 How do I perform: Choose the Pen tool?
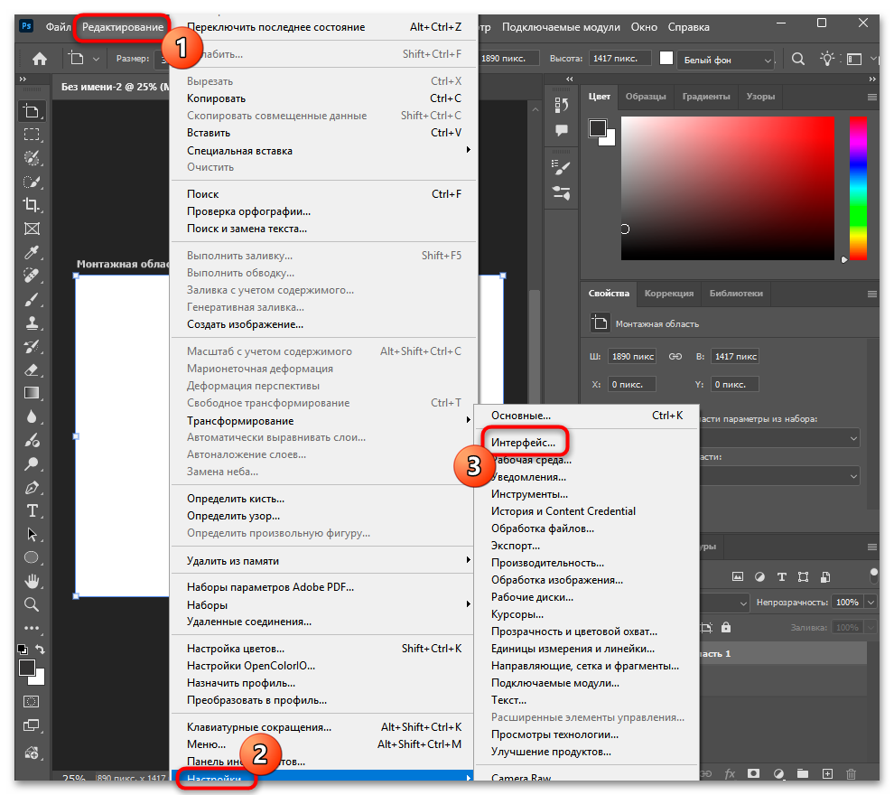[x=32, y=487]
